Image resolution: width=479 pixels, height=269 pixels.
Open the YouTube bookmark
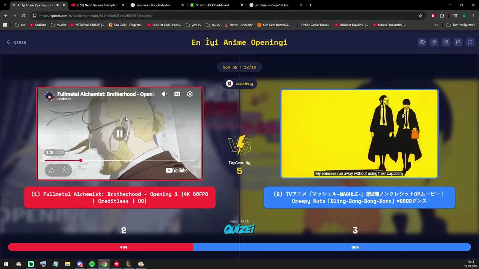(38, 25)
